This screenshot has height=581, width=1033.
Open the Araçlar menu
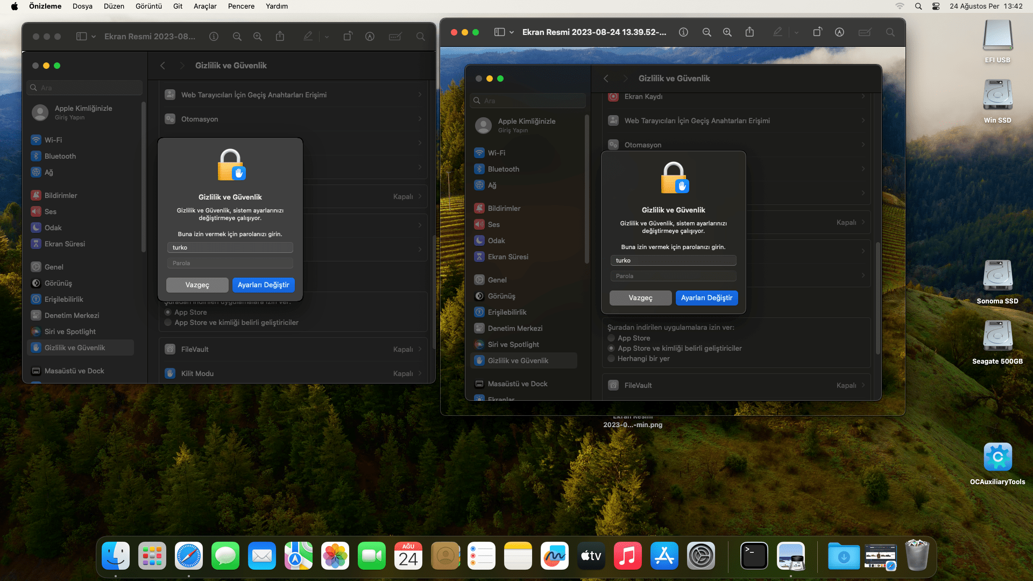tap(205, 6)
